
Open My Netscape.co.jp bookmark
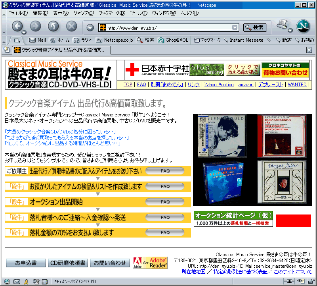(x=115, y=40)
